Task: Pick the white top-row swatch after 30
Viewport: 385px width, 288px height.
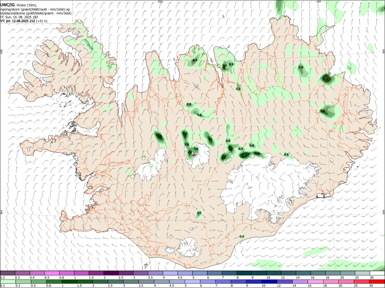Action: (x=377, y=273)
